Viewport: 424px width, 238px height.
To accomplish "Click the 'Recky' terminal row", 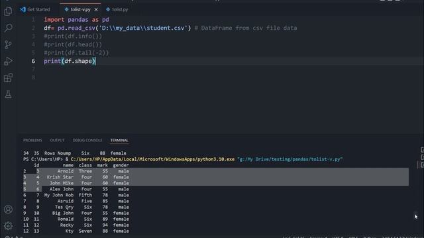I will click(x=76, y=225).
